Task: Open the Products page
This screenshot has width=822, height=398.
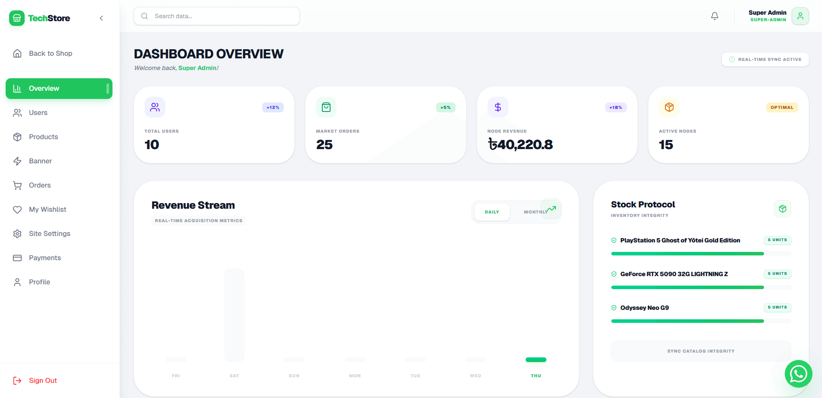Action: [x=59, y=137]
